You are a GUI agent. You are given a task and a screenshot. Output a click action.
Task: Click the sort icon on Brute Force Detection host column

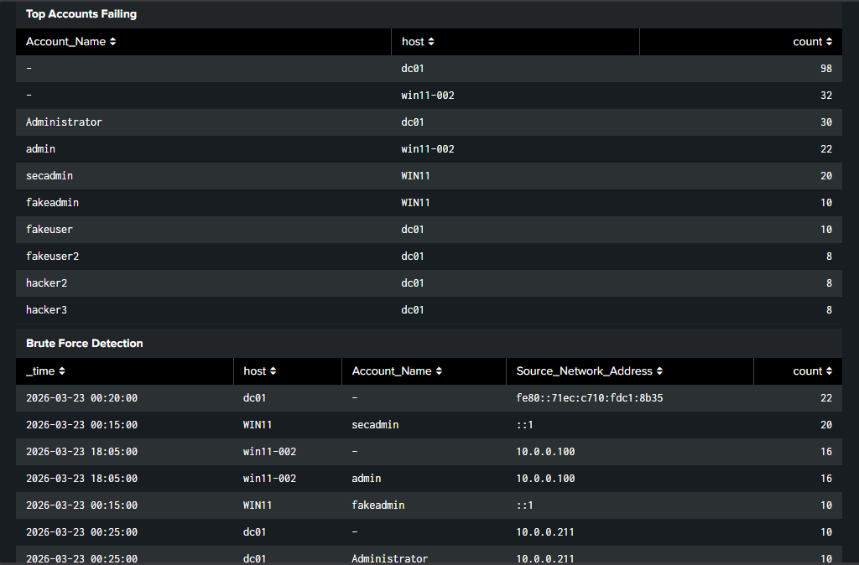click(x=271, y=371)
